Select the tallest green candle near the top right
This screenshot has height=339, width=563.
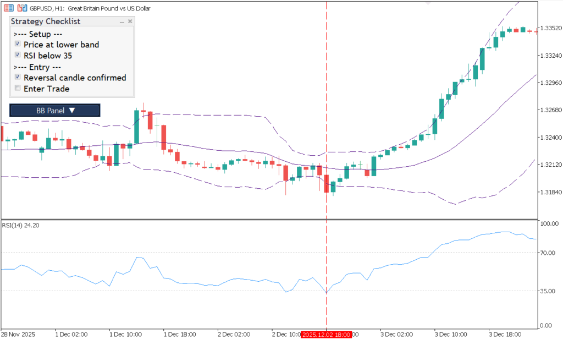(x=483, y=61)
